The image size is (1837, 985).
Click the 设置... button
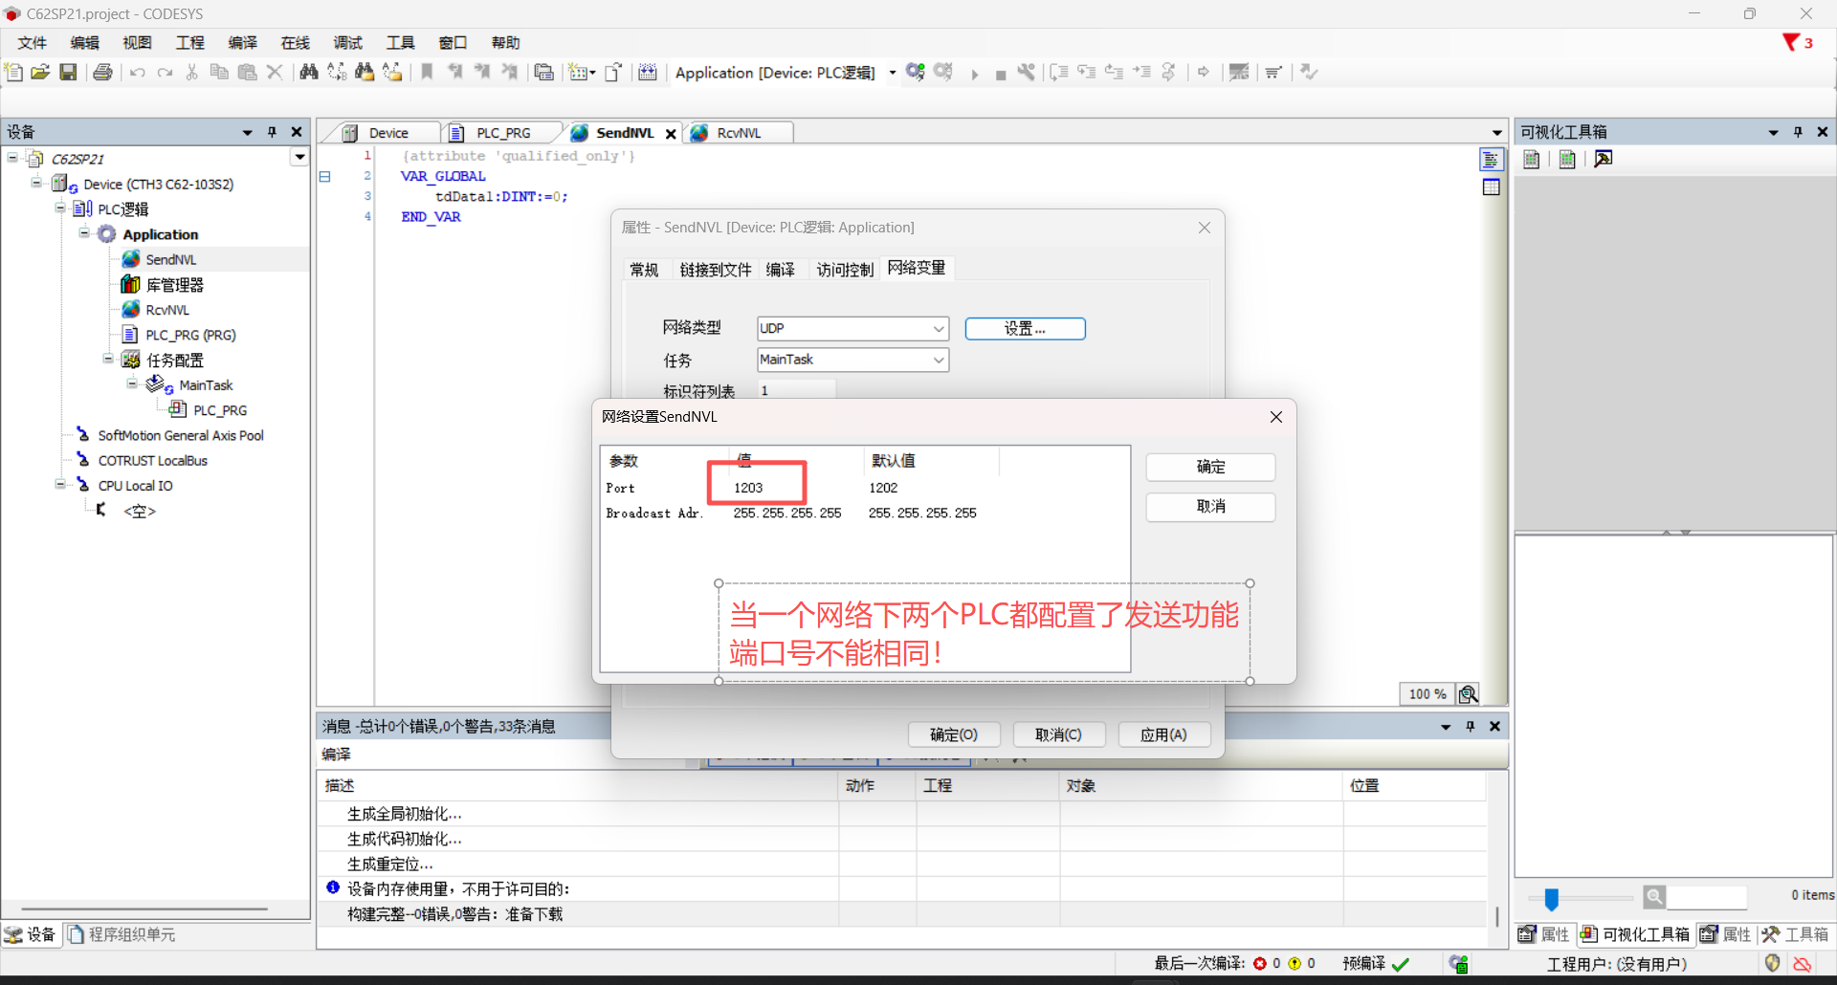point(1025,329)
